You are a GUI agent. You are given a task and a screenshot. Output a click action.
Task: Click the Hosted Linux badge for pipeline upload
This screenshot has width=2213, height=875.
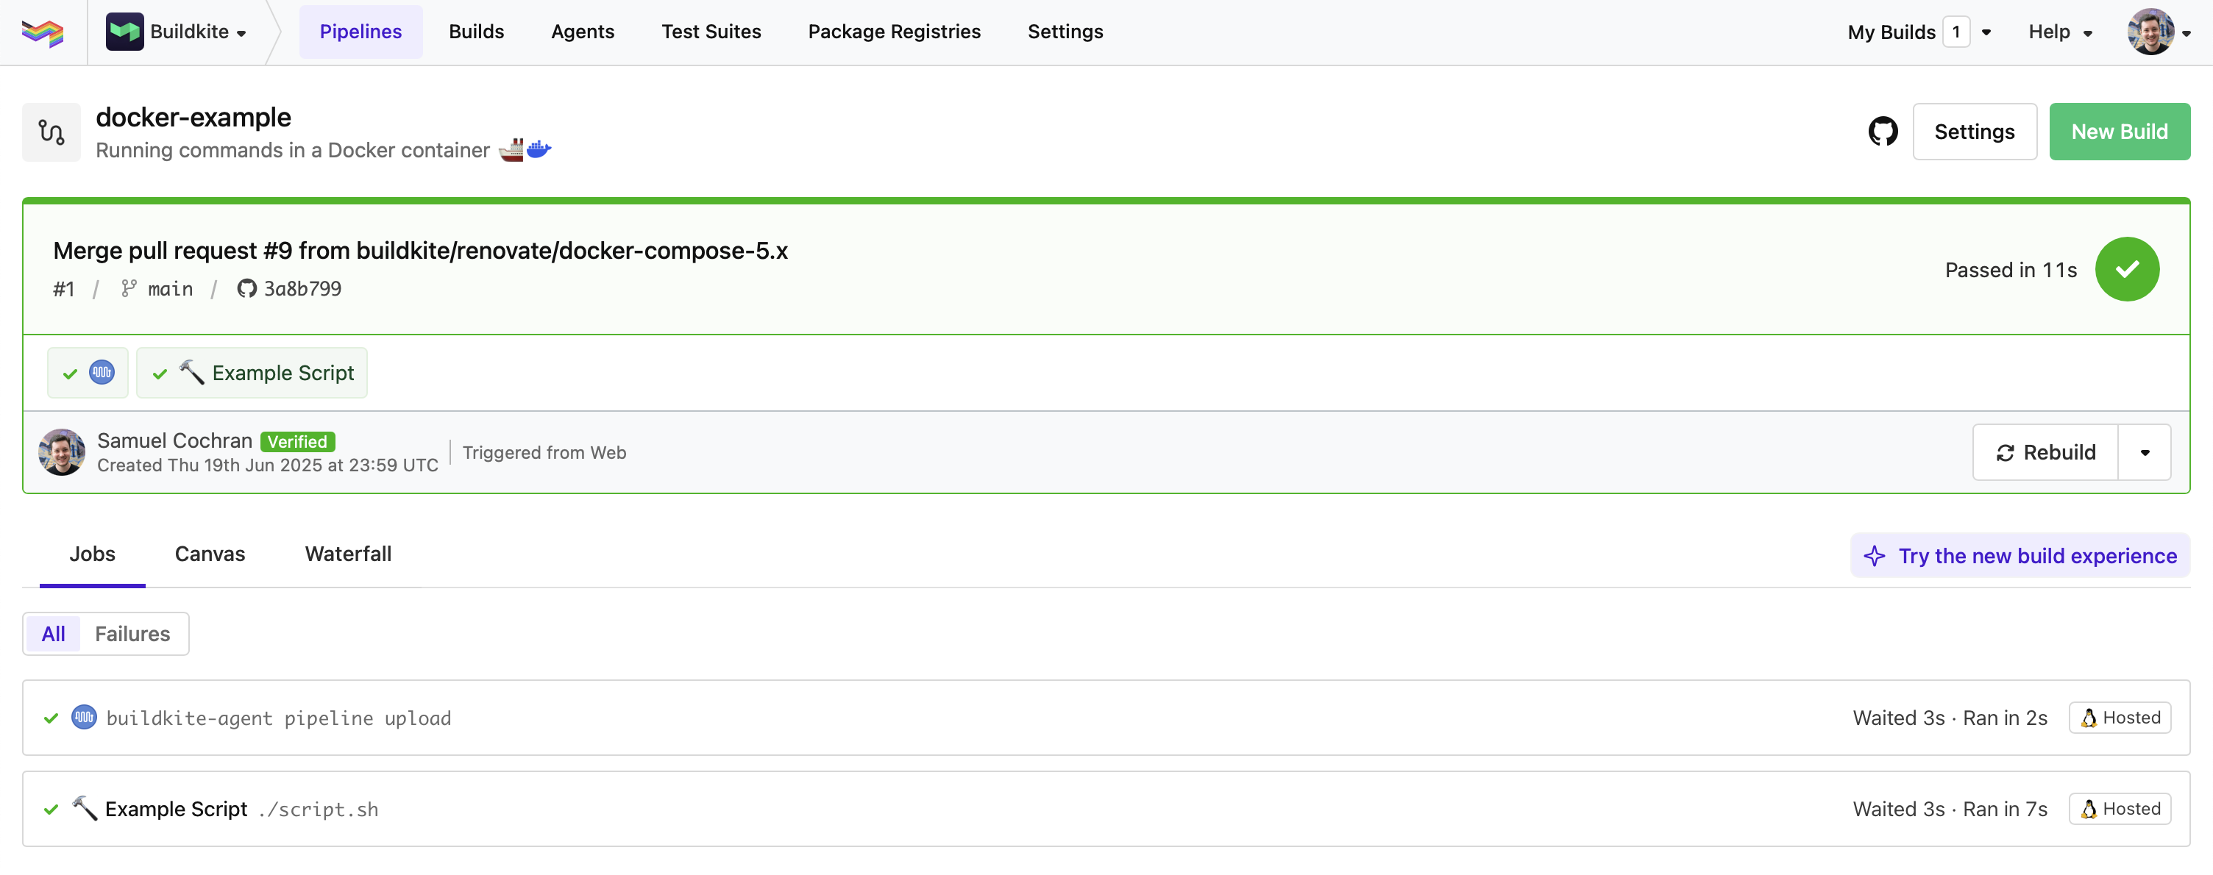pos(2120,718)
